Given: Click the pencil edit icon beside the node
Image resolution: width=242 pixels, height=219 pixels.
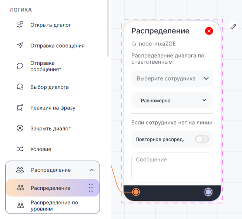Looking at the screenshot, I should [233, 26].
